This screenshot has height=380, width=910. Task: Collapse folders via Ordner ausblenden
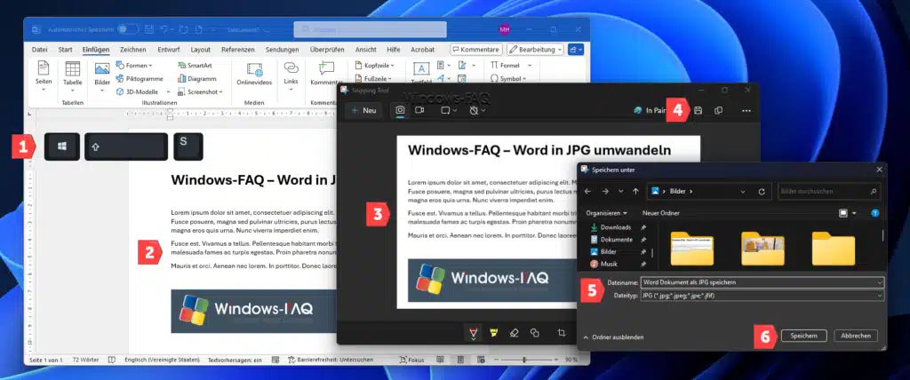point(613,336)
